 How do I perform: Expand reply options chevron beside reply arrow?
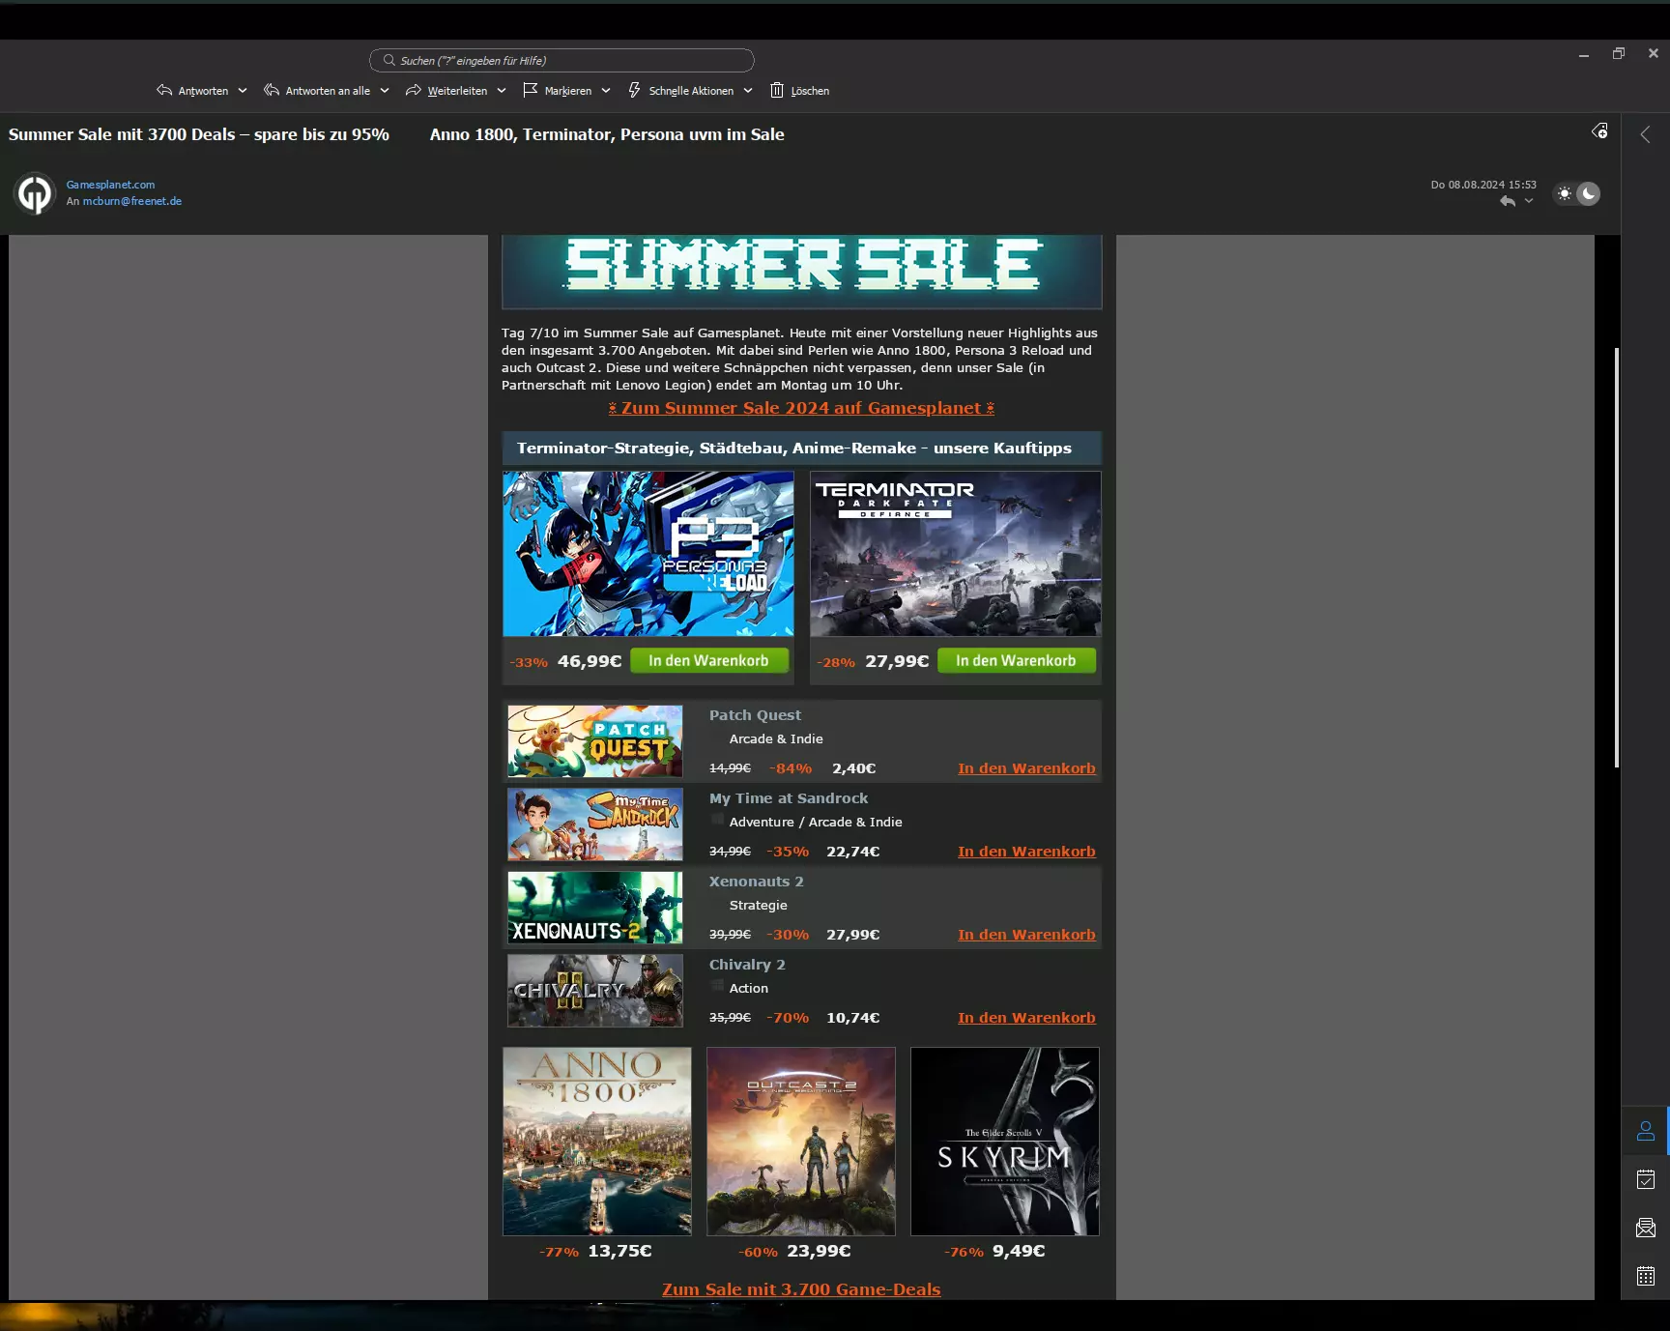pyautogui.click(x=1529, y=201)
